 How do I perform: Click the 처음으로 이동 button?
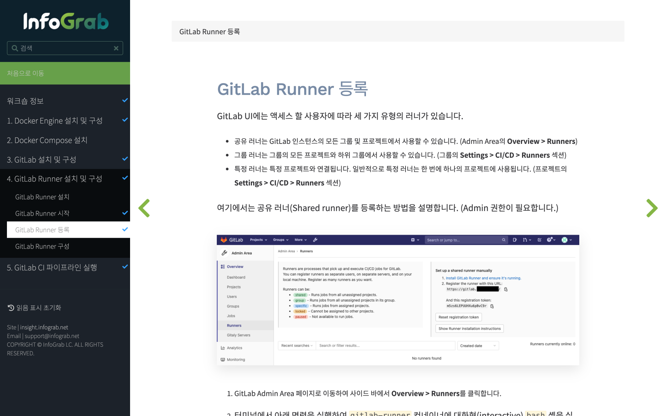click(65, 73)
